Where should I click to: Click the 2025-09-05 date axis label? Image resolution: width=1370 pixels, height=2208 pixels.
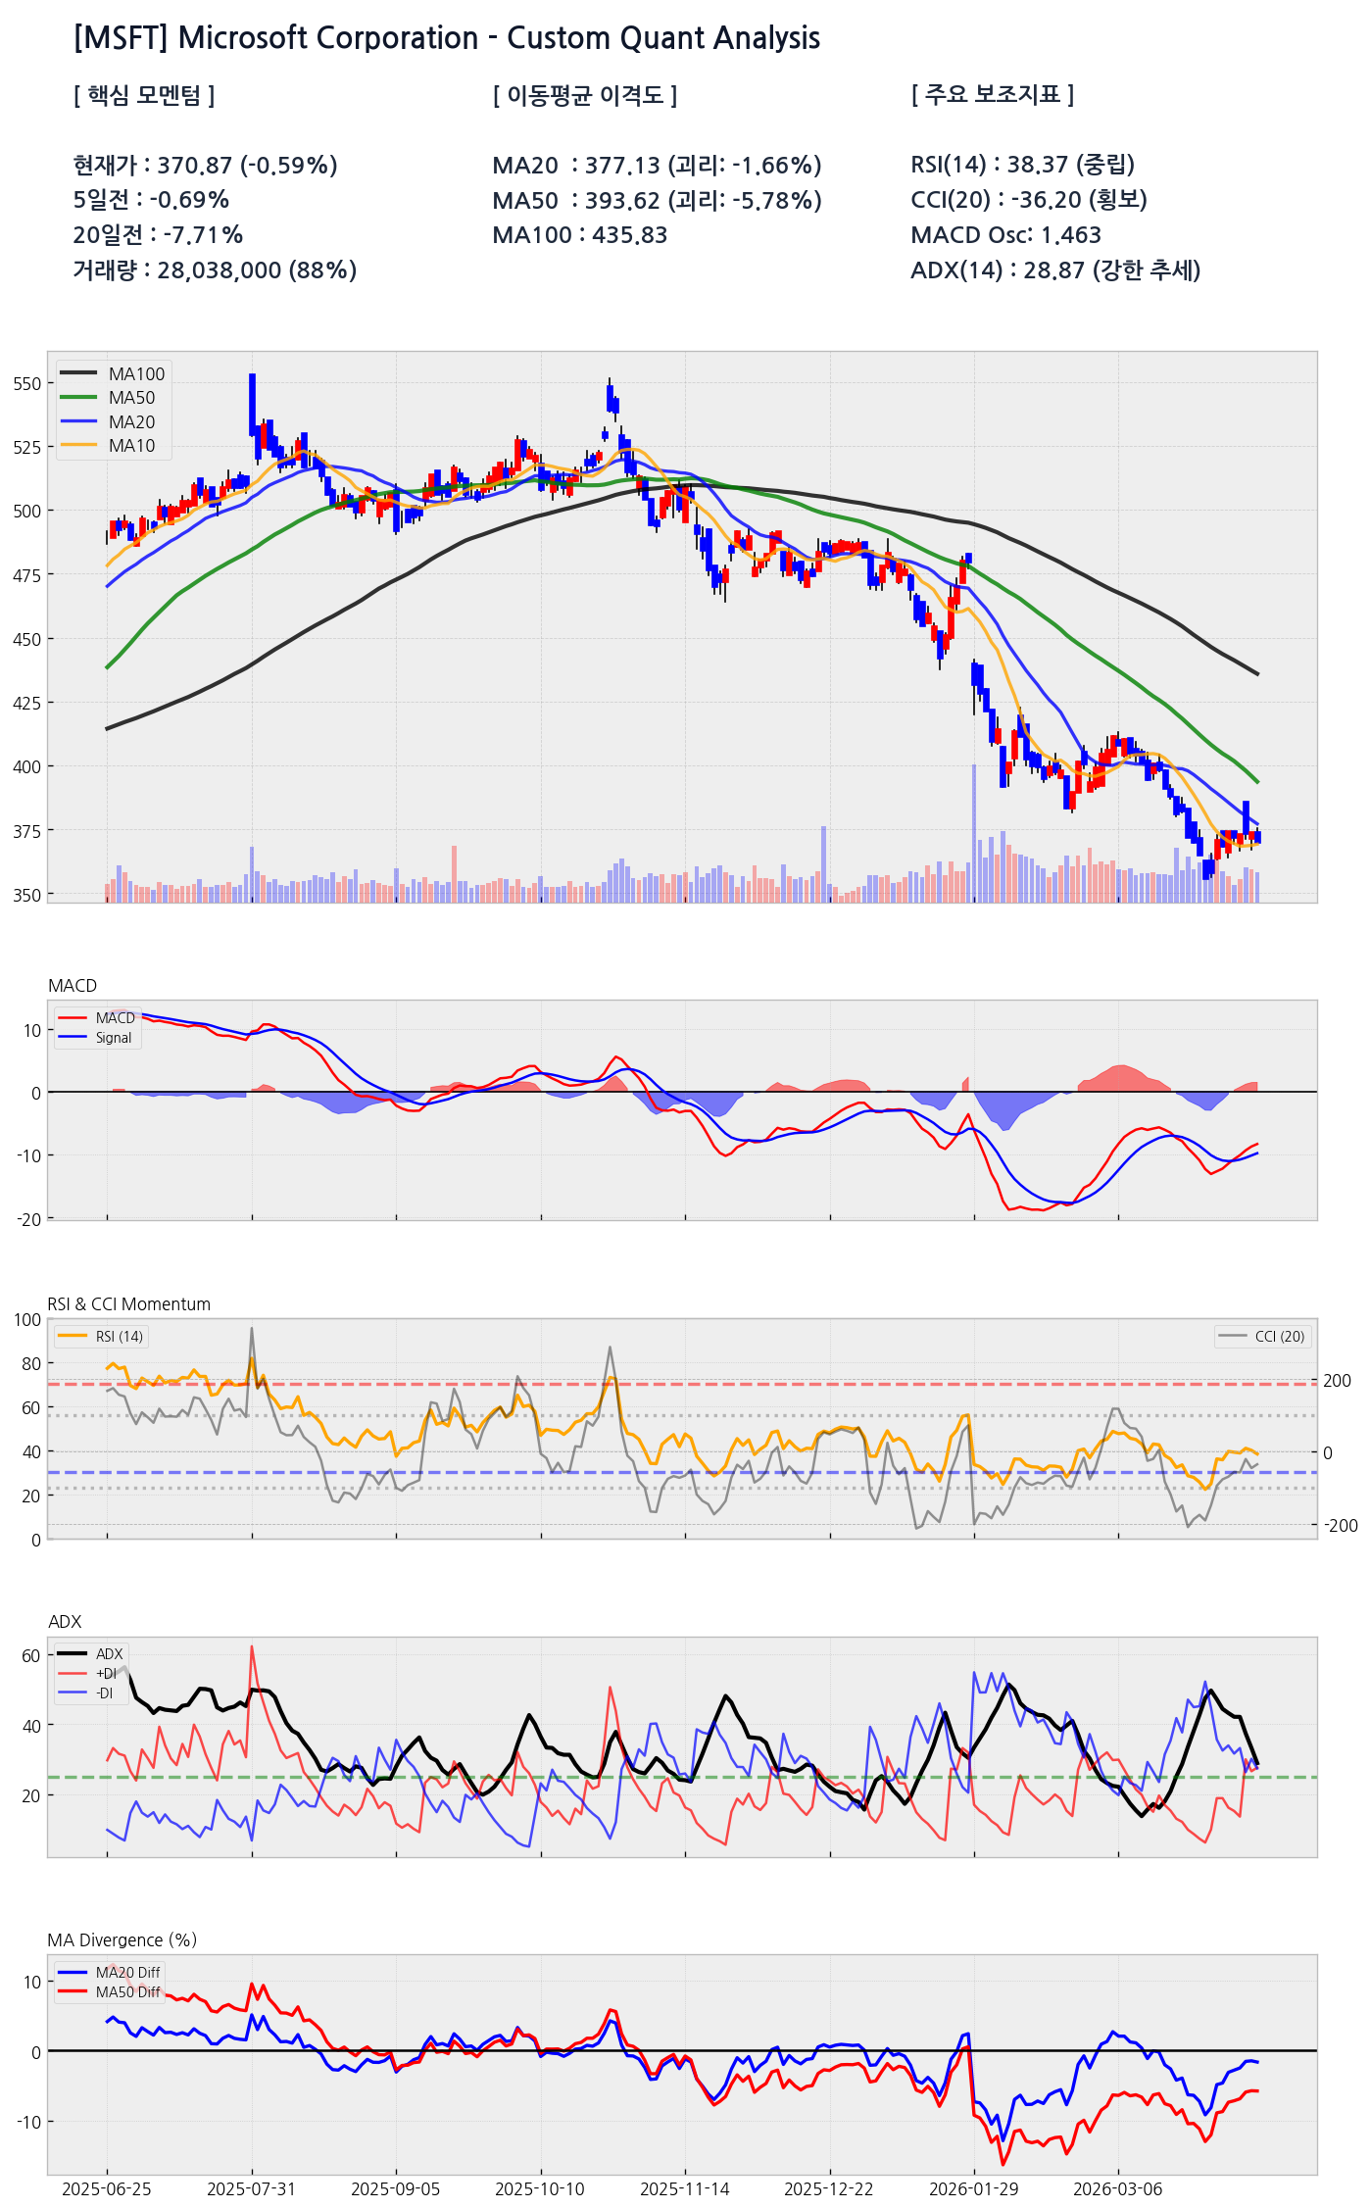pyautogui.click(x=396, y=2189)
